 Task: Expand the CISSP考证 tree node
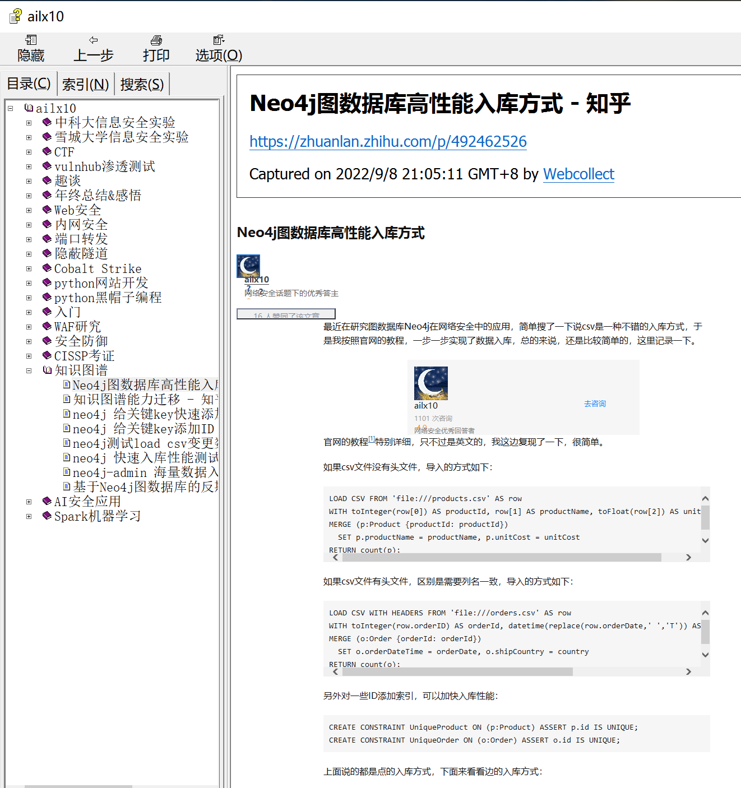(x=29, y=356)
